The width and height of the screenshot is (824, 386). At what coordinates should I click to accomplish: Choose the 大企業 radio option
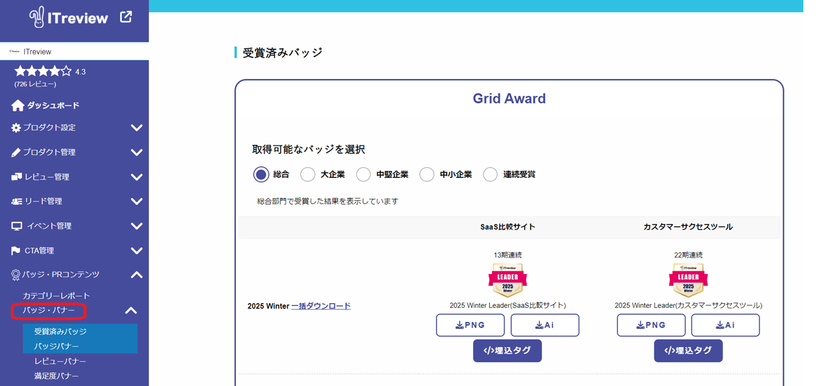[x=307, y=174]
